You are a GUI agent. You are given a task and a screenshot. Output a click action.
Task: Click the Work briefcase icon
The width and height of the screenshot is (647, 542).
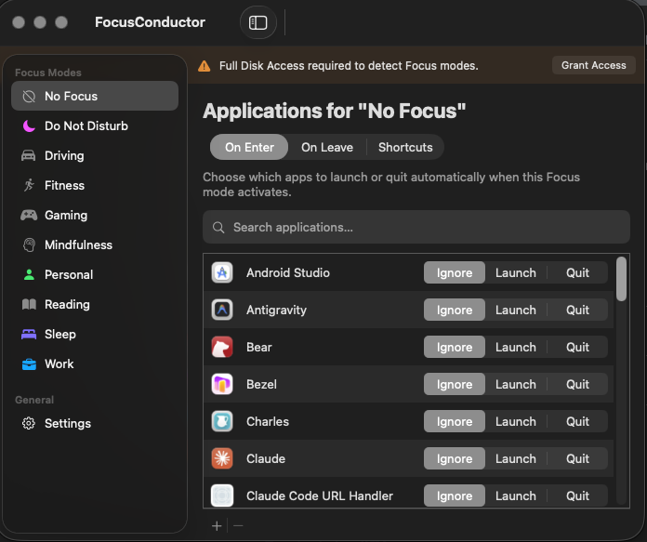tap(29, 364)
